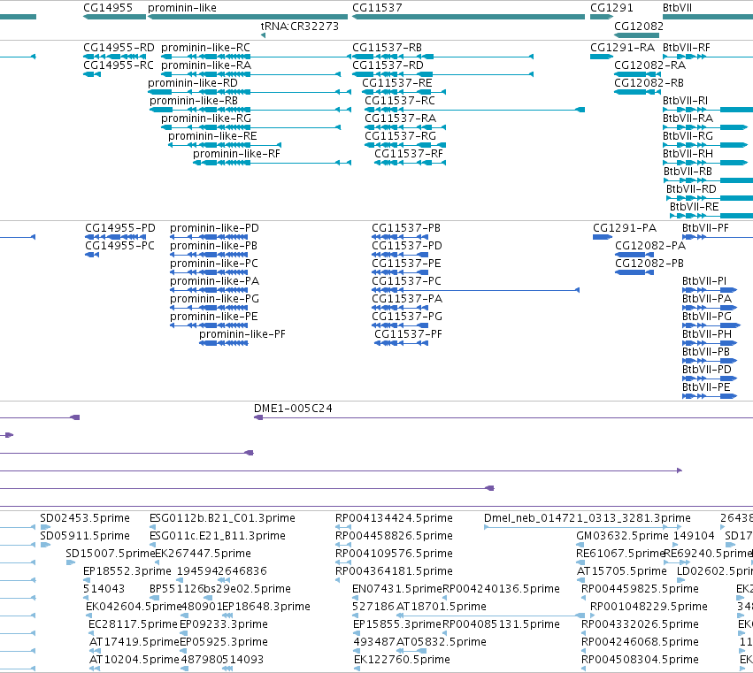Click RP004508304.5prime EST label
Viewport: 753px width, 673px height.
point(640,660)
